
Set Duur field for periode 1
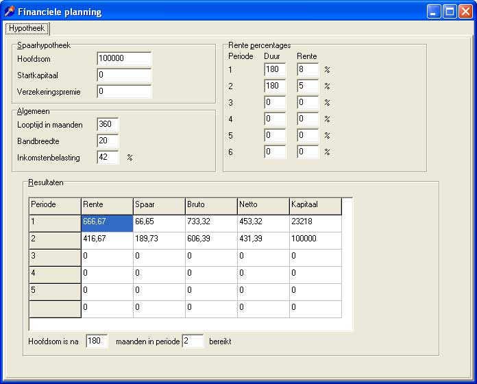click(275, 69)
